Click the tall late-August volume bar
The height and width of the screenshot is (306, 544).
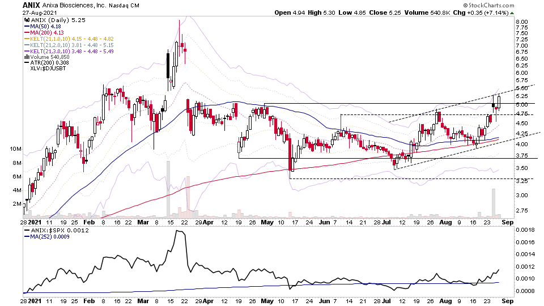click(494, 203)
